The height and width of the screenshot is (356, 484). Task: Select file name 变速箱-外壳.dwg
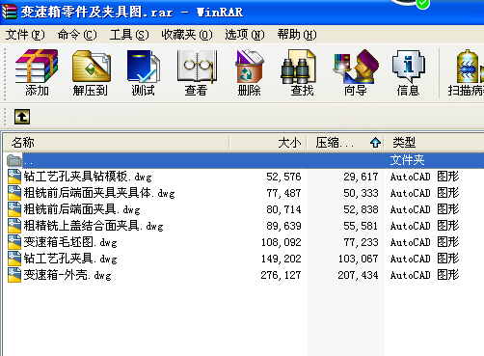(x=67, y=275)
